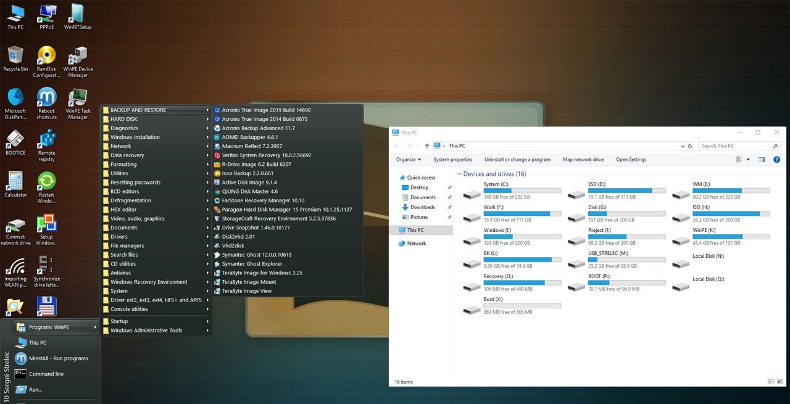The height and width of the screenshot is (404, 790).
Task: Open the Recycle Bin icon
Action: point(15,59)
